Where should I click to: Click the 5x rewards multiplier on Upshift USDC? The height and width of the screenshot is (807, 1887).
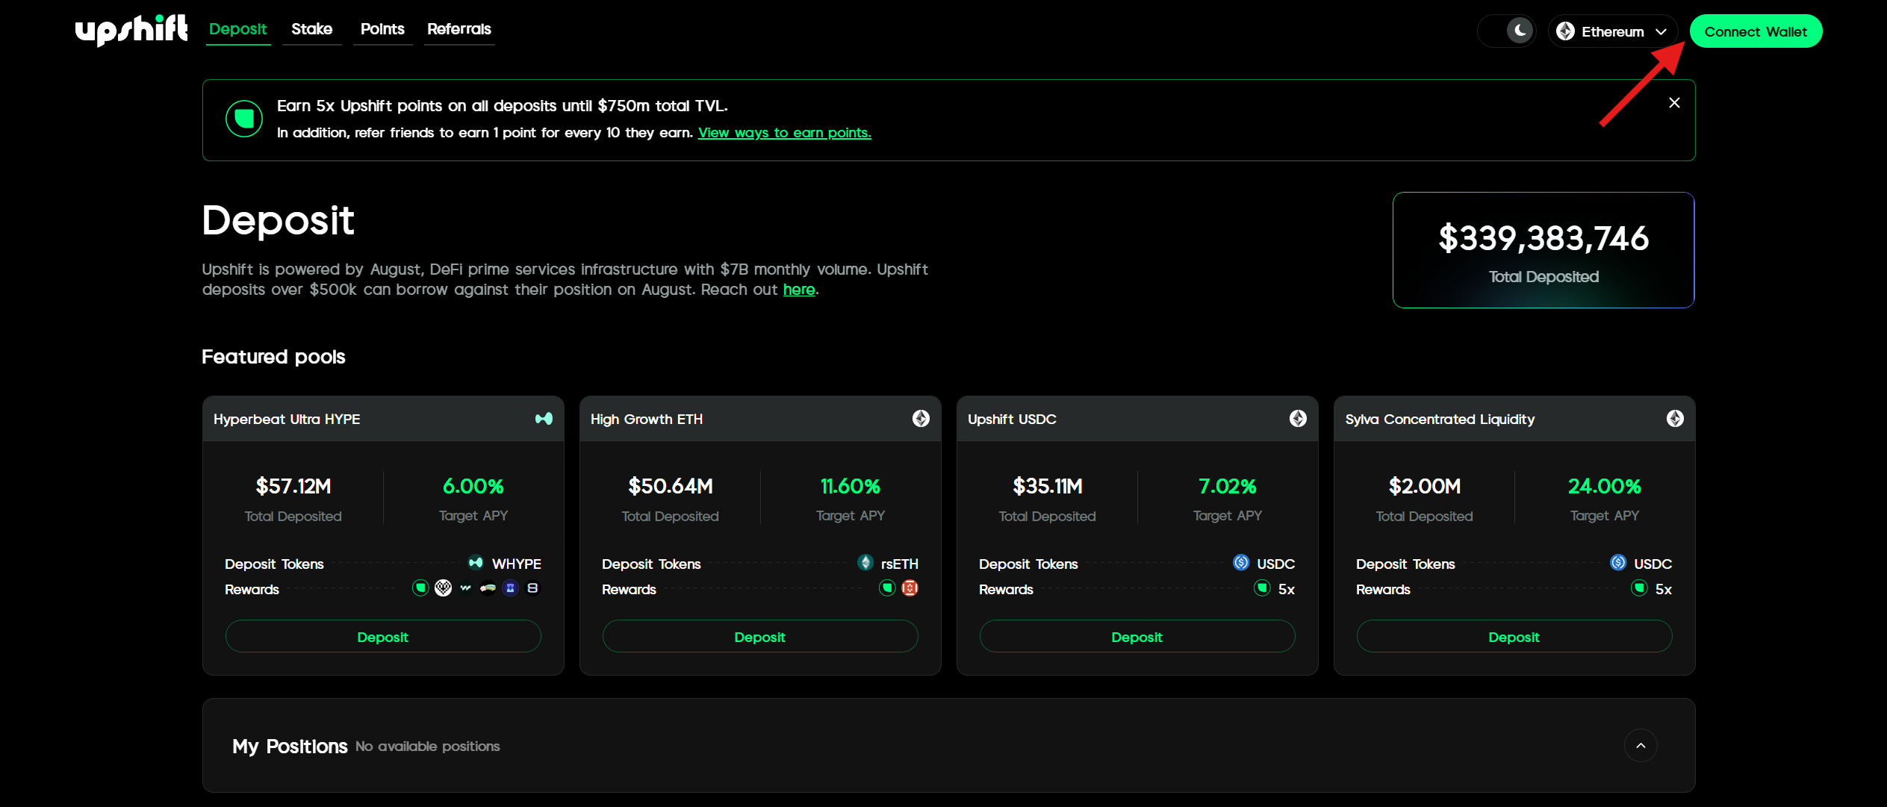[1287, 589]
